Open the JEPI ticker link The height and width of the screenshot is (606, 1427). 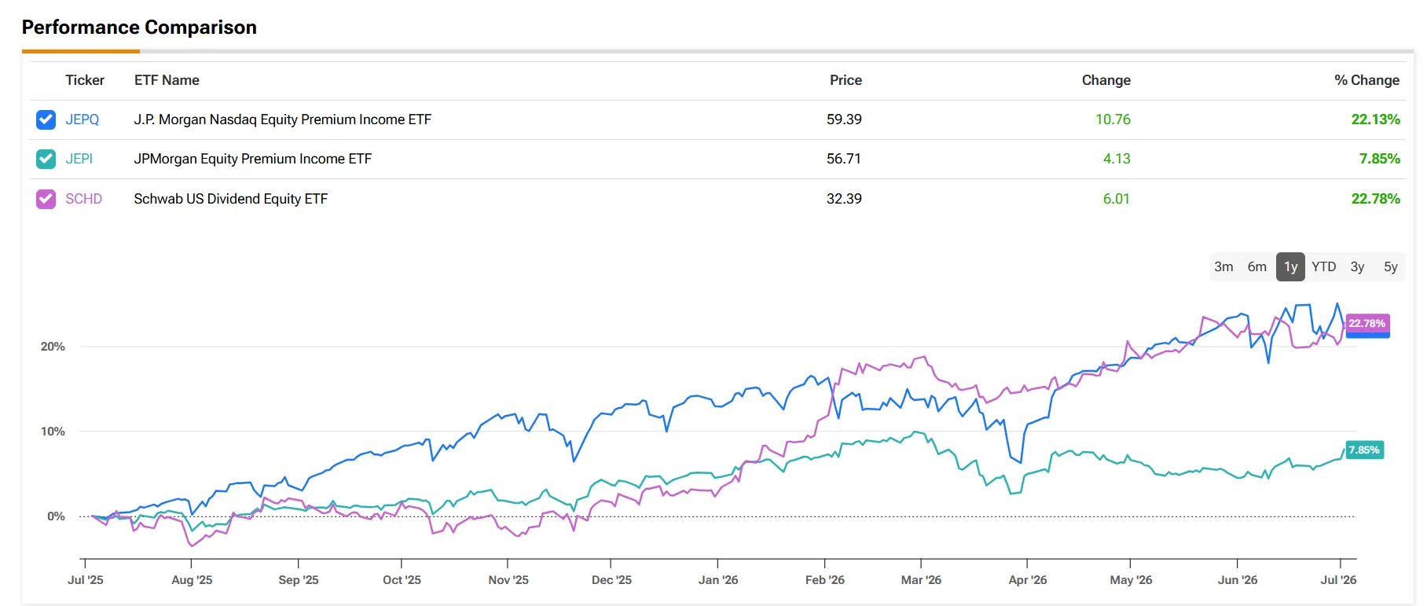(x=79, y=159)
